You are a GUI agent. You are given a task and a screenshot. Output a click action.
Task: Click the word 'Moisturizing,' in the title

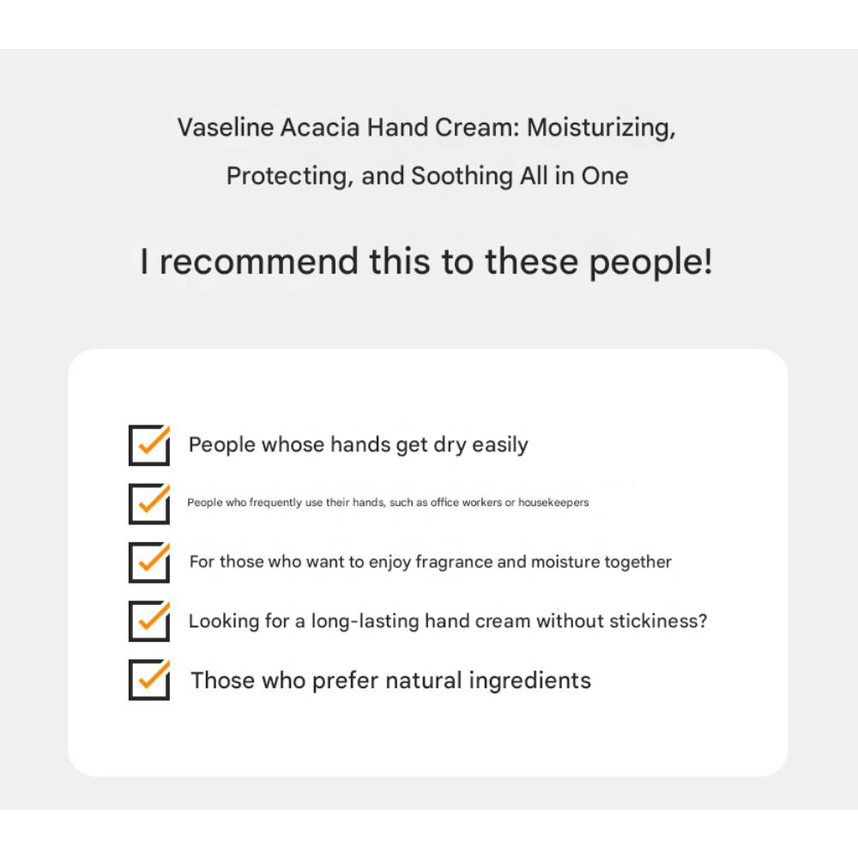(x=601, y=128)
